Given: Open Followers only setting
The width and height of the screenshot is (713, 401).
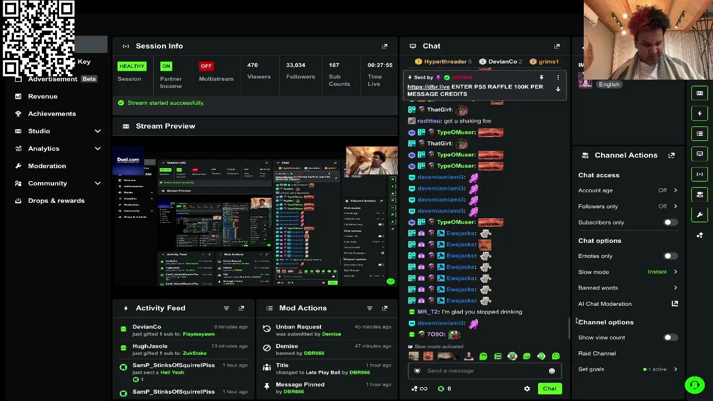Looking at the screenshot, I should pyautogui.click(x=628, y=206).
